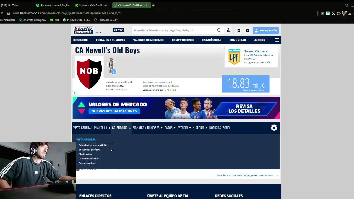354x199 pixels.
Task: Click the 18,83 mill. € market value box
Action: (246, 84)
